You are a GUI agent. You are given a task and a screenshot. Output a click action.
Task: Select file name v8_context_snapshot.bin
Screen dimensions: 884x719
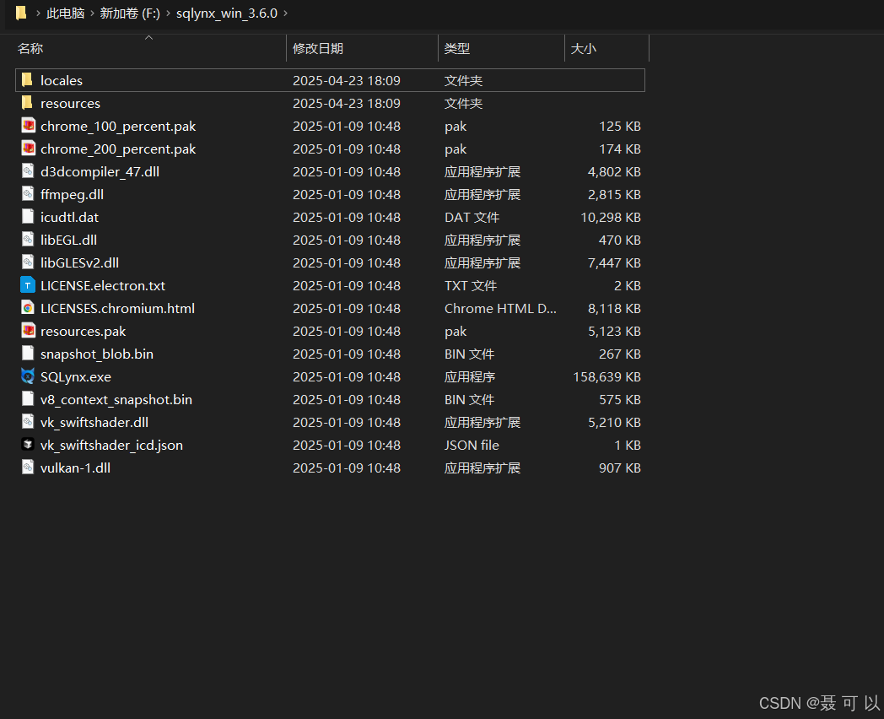[x=116, y=399]
